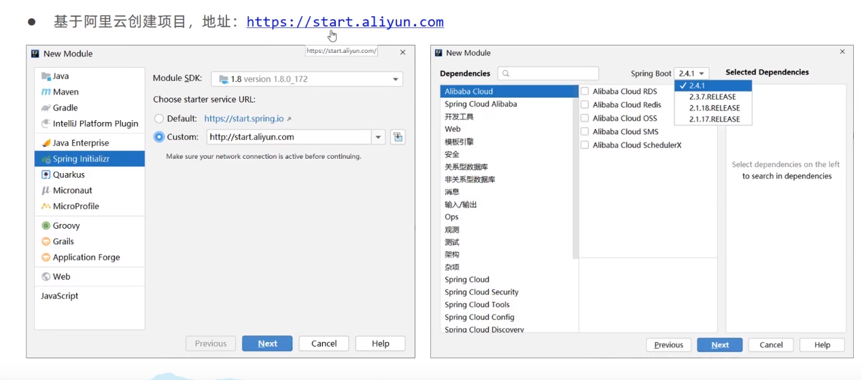This screenshot has width=862, height=380.
Task: Pick IntelliJ Platform Plugin entry
Action: (x=89, y=123)
